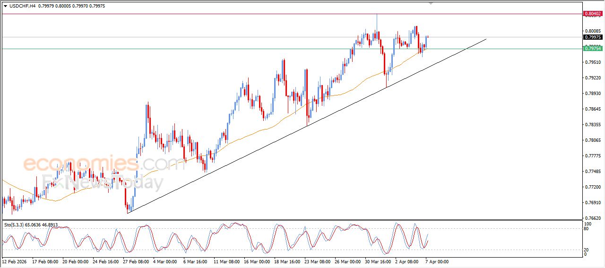Viewport: 605px width, 268px height.
Task: Click the 20 Feb 00:00 date label
Action: tap(75, 261)
